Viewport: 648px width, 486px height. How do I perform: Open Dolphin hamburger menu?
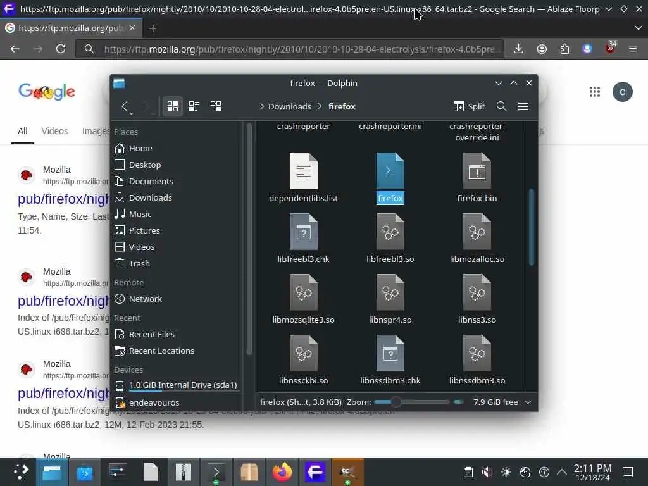pos(523,106)
